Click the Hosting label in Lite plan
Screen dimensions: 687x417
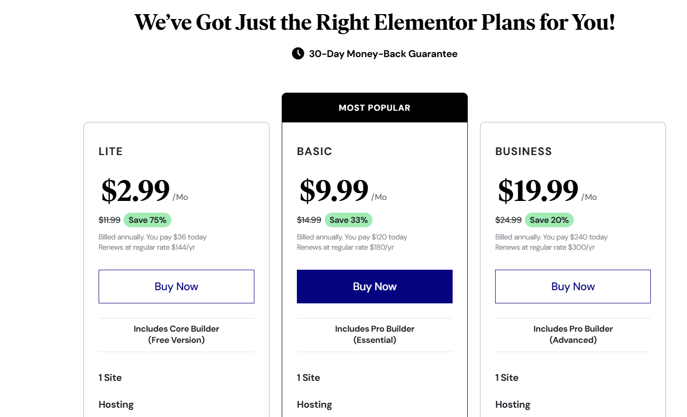pyautogui.click(x=116, y=404)
